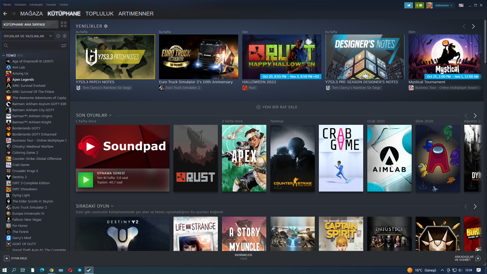The height and width of the screenshot is (274, 487).
Task: Open the Aim Lab game cover
Action: click(x=389, y=158)
